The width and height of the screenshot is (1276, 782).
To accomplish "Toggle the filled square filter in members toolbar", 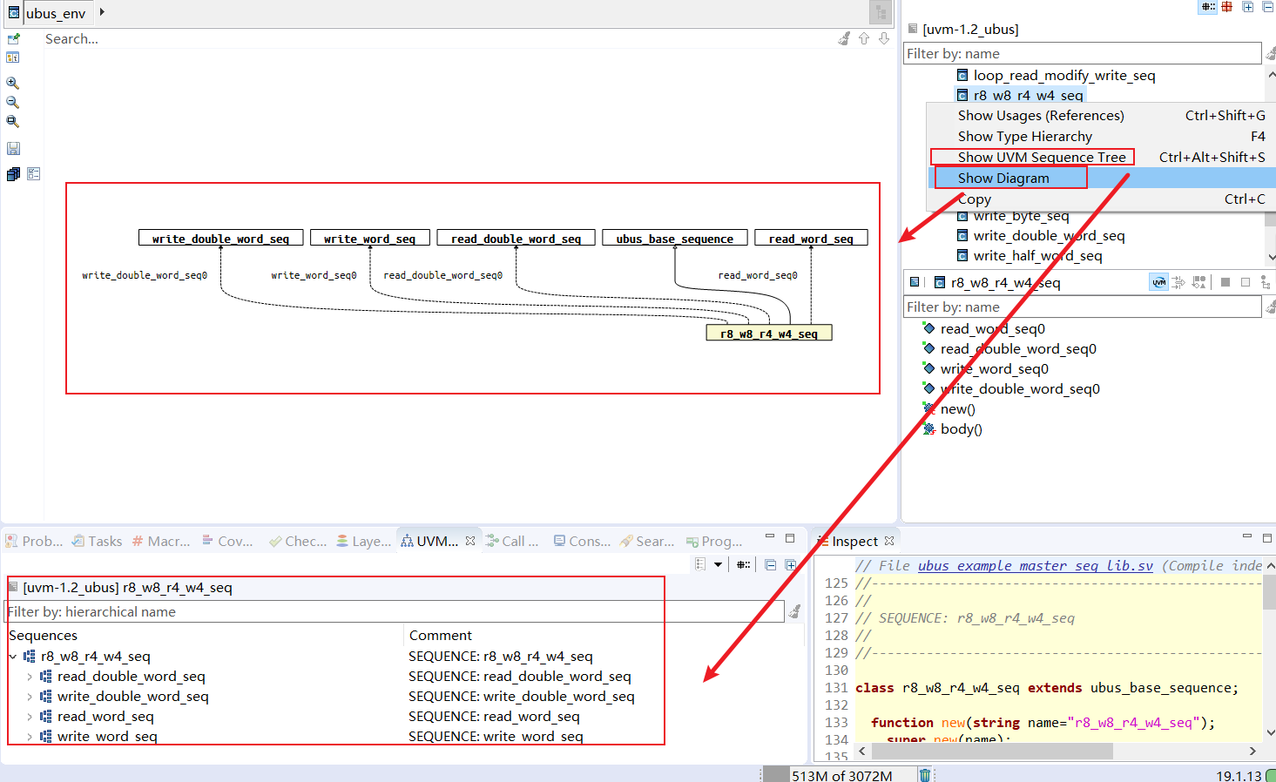I will 1225,282.
